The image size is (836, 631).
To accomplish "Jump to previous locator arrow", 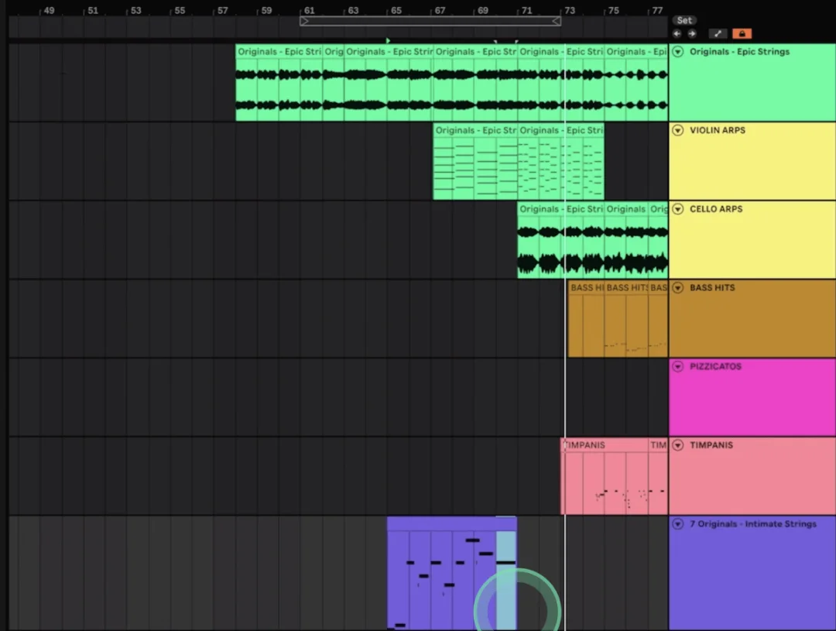I will 677,33.
